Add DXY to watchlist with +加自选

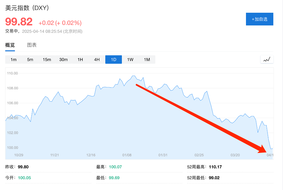click(260, 19)
